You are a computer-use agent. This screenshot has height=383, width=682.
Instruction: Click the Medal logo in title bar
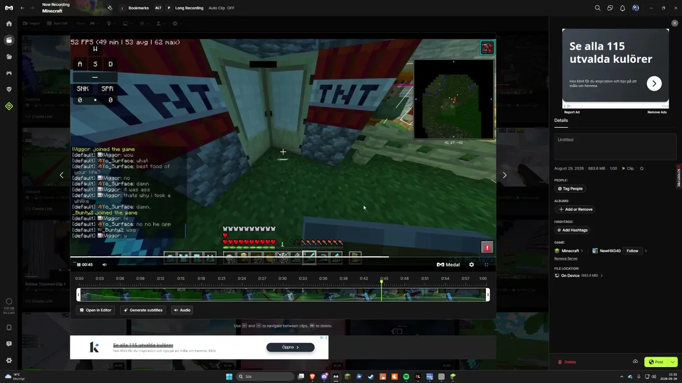point(9,8)
